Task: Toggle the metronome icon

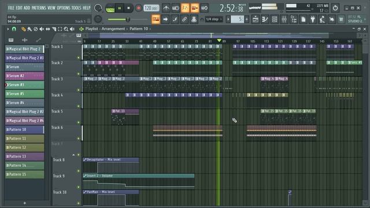Action: pos(166,8)
